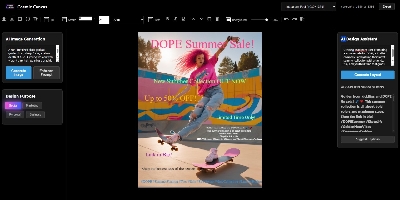The height and width of the screenshot is (200, 400).
Task: Open the Text color swatch
Action: click(151, 20)
